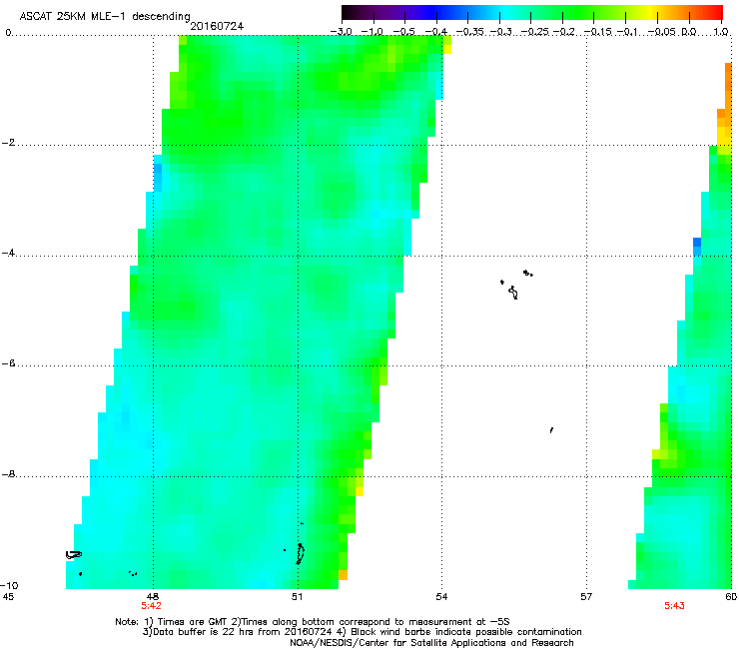Click the latitude label '-4'
Viewport: 739px width, 649px height.
pyautogui.click(x=8, y=253)
